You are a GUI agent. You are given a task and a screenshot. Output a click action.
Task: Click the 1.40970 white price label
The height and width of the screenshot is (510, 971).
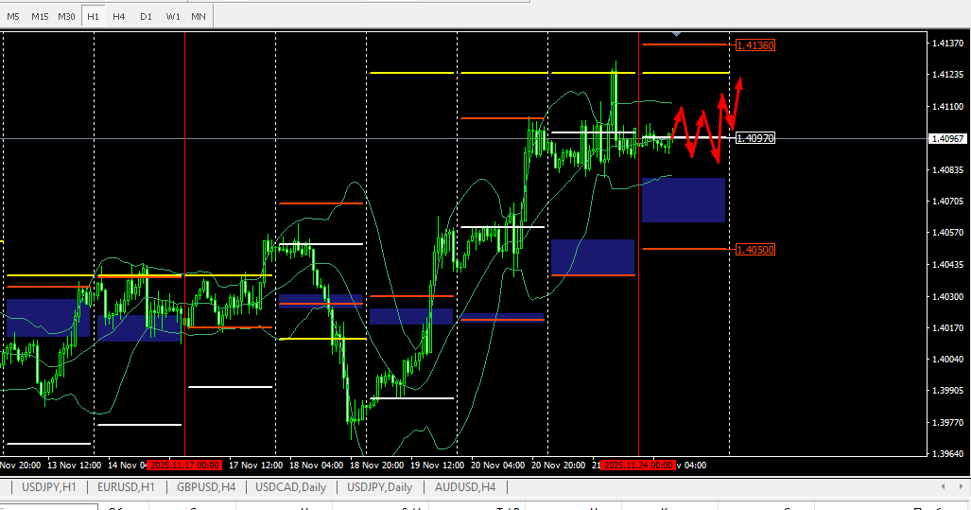[x=754, y=138]
